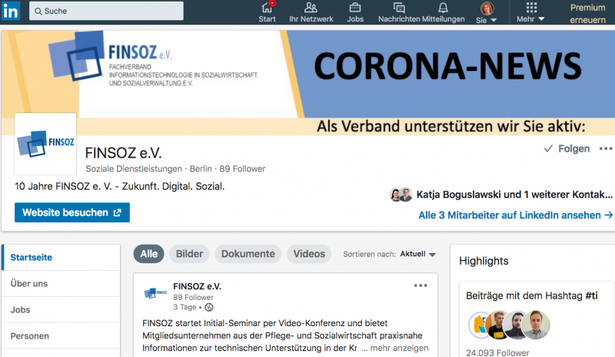Open Ihr Netzwerk network icon
615x357 pixels.
[x=311, y=8]
